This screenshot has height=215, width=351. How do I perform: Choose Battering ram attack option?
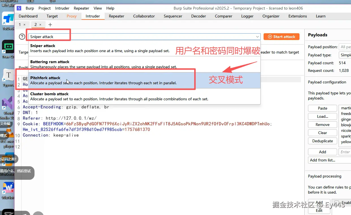(x=144, y=64)
